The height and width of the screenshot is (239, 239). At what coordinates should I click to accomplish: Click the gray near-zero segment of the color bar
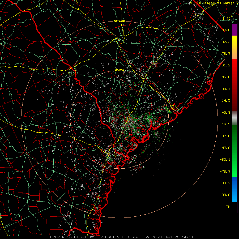pos(234,118)
